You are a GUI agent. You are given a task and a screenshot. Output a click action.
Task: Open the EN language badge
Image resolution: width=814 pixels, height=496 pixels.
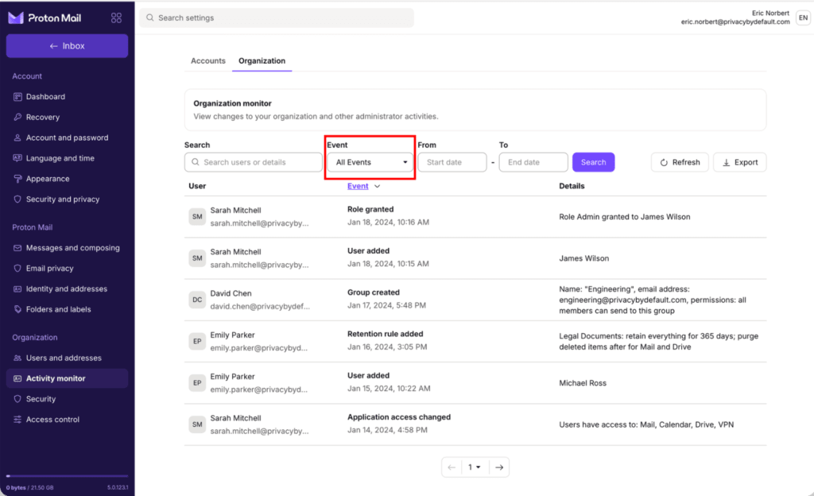pyautogui.click(x=803, y=17)
